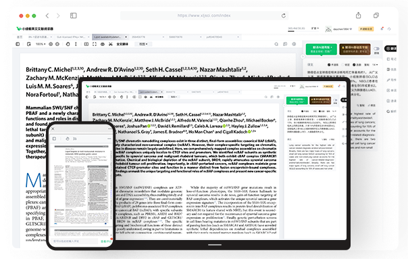Toggle the browser sidebar panel icon
408x259 pixels.
tap(74, 16)
